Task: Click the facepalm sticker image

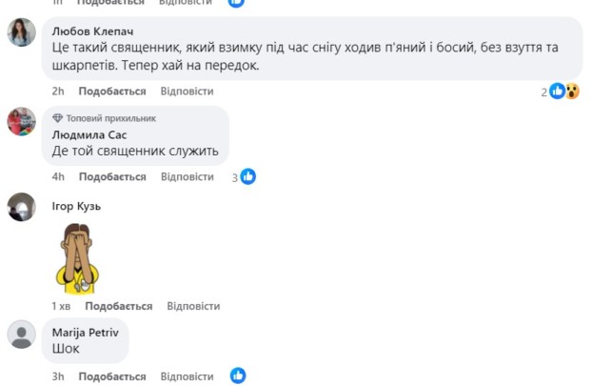Action: coord(76,257)
